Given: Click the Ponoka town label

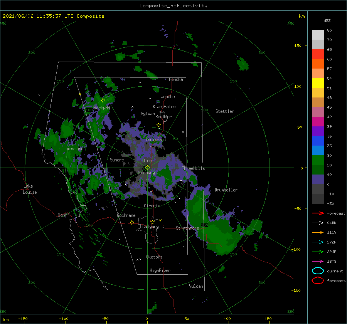Looking at the screenshot, I should pyautogui.click(x=176, y=79).
